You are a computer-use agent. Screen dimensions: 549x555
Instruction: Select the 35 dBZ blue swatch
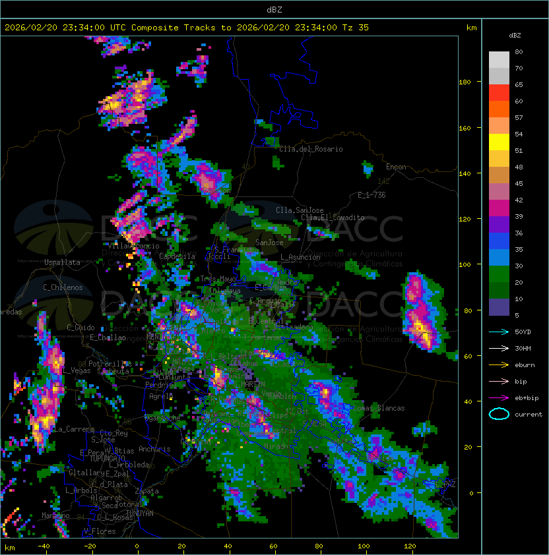point(499,257)
